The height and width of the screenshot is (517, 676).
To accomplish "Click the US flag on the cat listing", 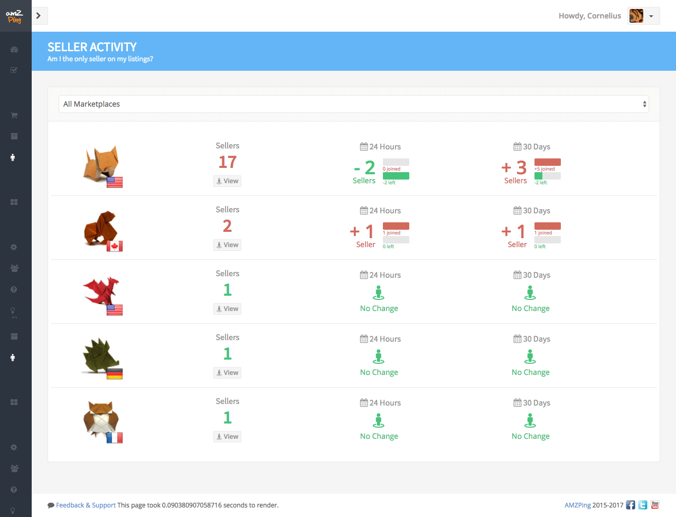I will click(x=115, y=182).
